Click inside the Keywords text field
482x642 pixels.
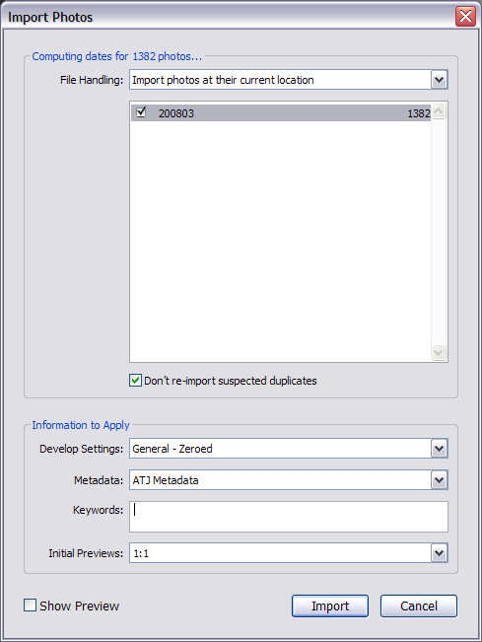point(289,517)
